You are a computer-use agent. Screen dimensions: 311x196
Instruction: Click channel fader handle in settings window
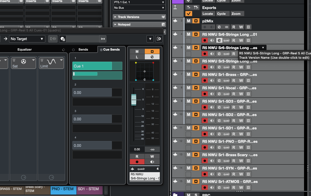click(x=134, y=99)
